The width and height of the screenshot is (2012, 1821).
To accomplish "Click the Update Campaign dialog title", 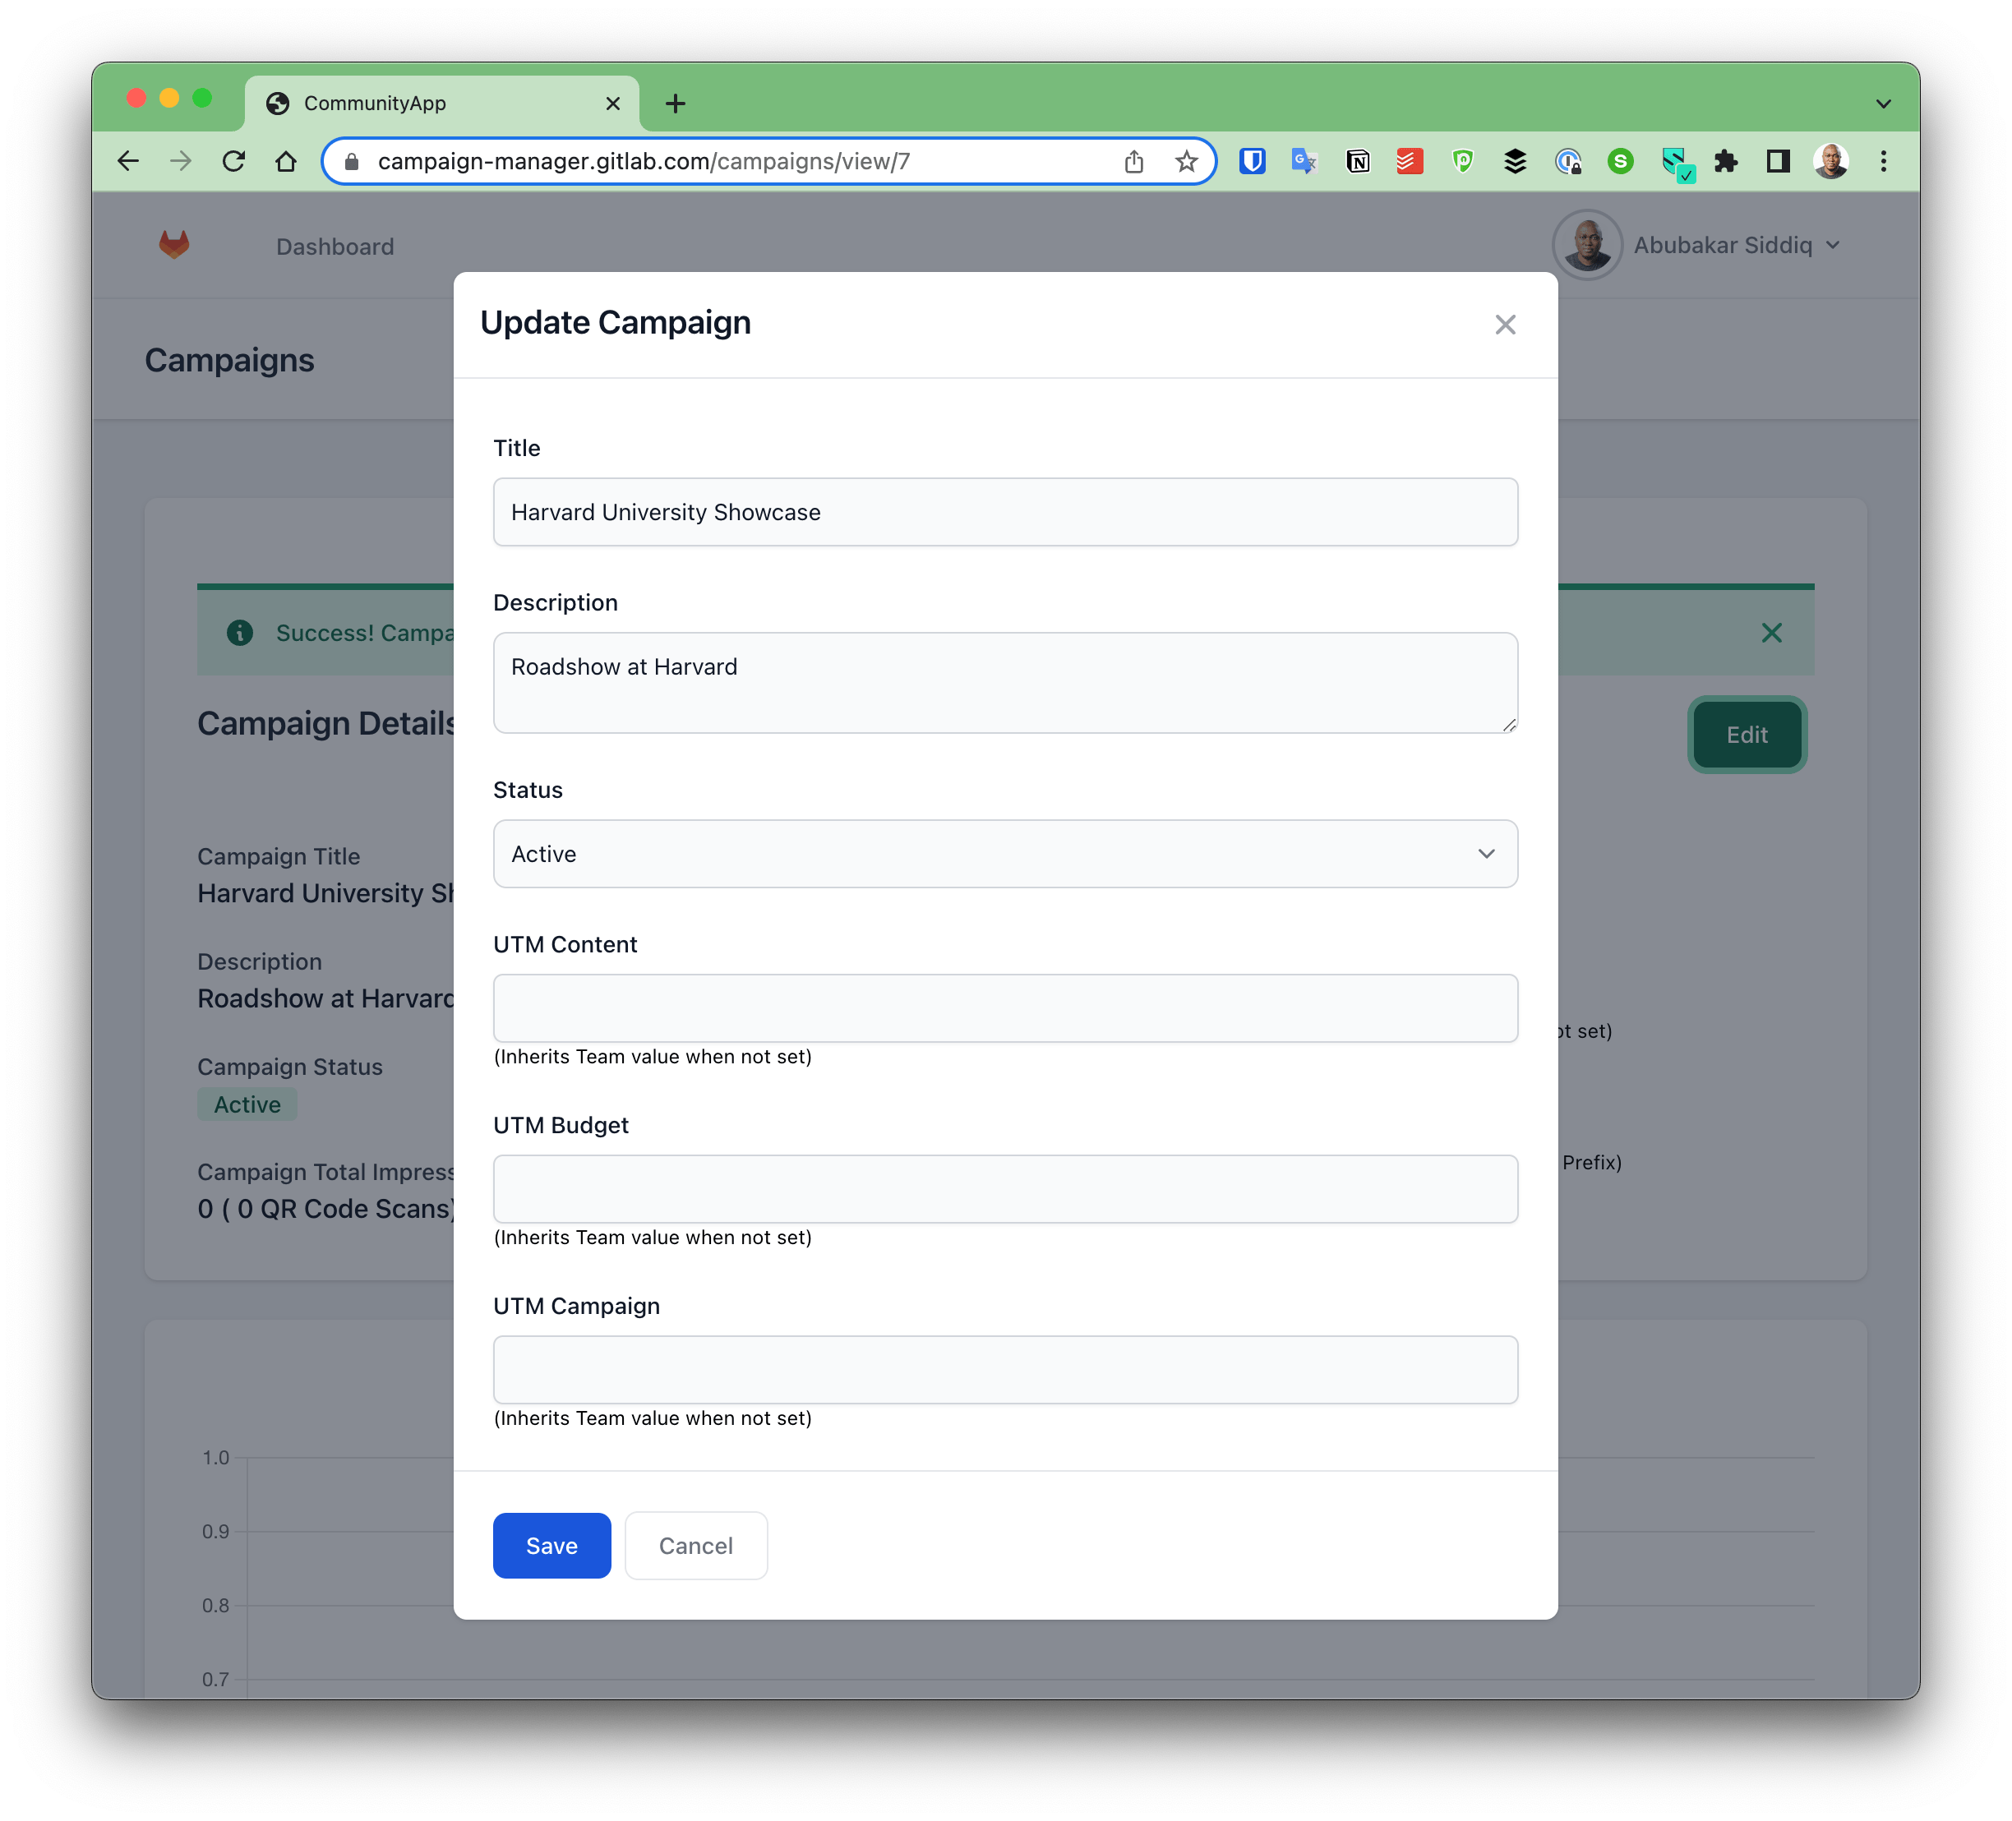I will pyautogui.click(x=616, y=323).
